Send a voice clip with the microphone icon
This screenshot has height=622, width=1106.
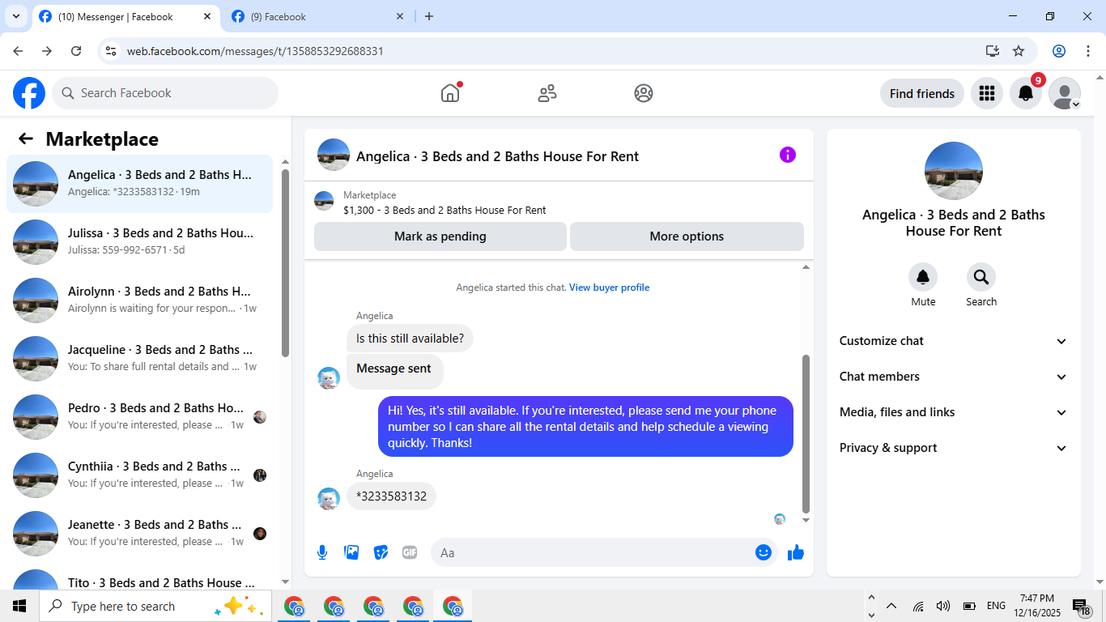pos(322,552)
